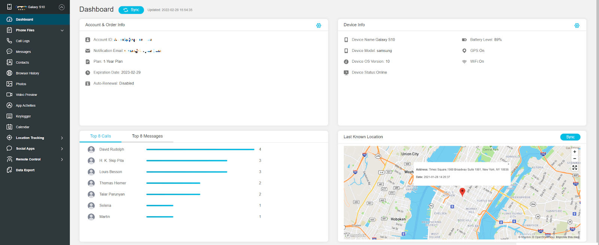This screenshot has width=599, height=245.
Task: Switch to the Top 8 Messages tab
Action: [147, 136]
